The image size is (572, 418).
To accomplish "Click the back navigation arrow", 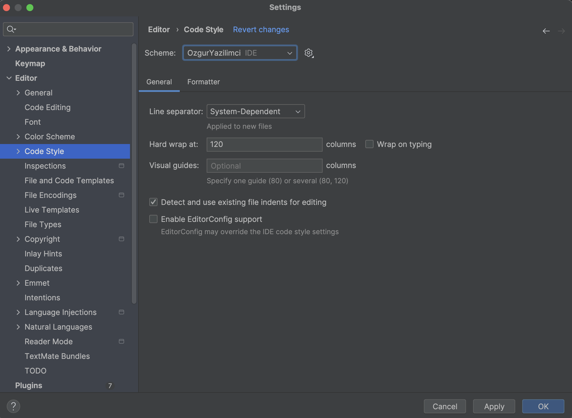I will click(546, 31).
